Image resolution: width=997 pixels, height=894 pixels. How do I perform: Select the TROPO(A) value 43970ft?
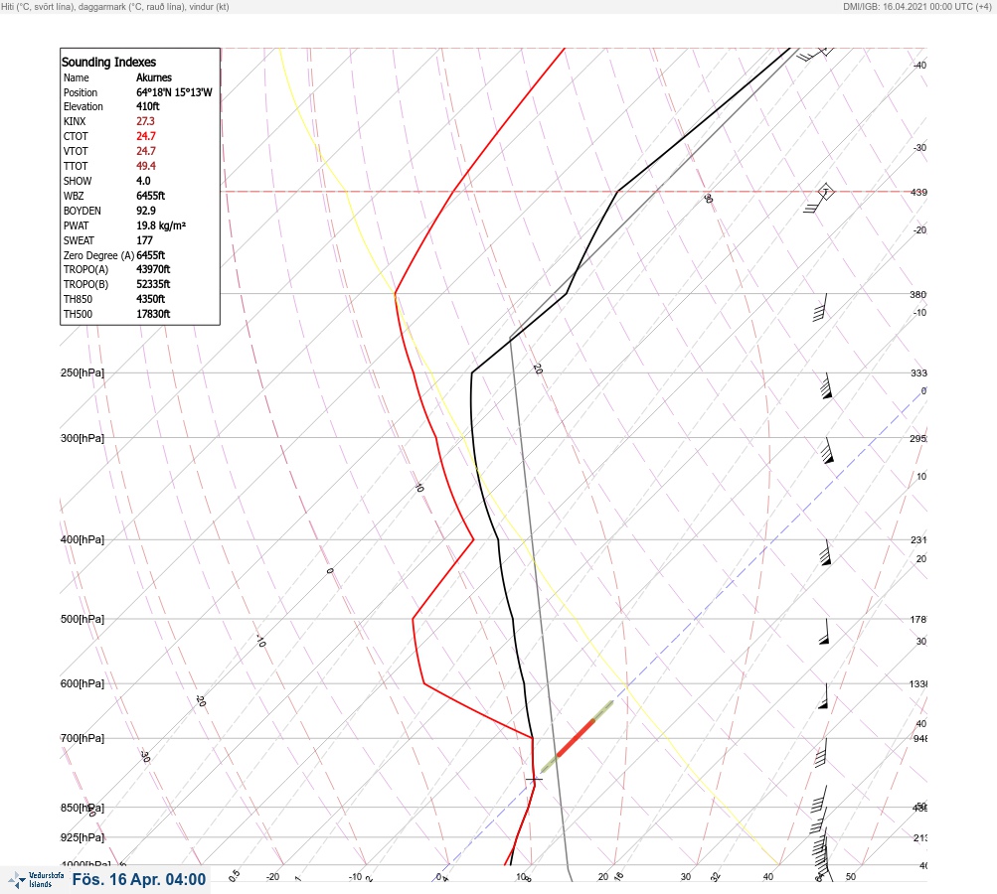click(153, 269)
